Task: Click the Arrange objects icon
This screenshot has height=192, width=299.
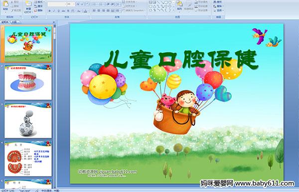Action: click(179, 5)
